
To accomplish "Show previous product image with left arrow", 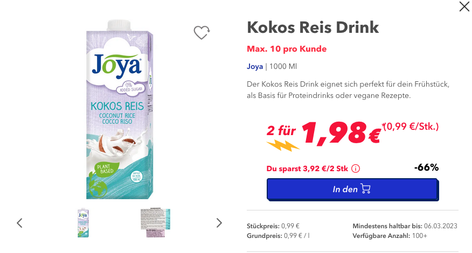I will pyautogui.click(x=19, y=223).
